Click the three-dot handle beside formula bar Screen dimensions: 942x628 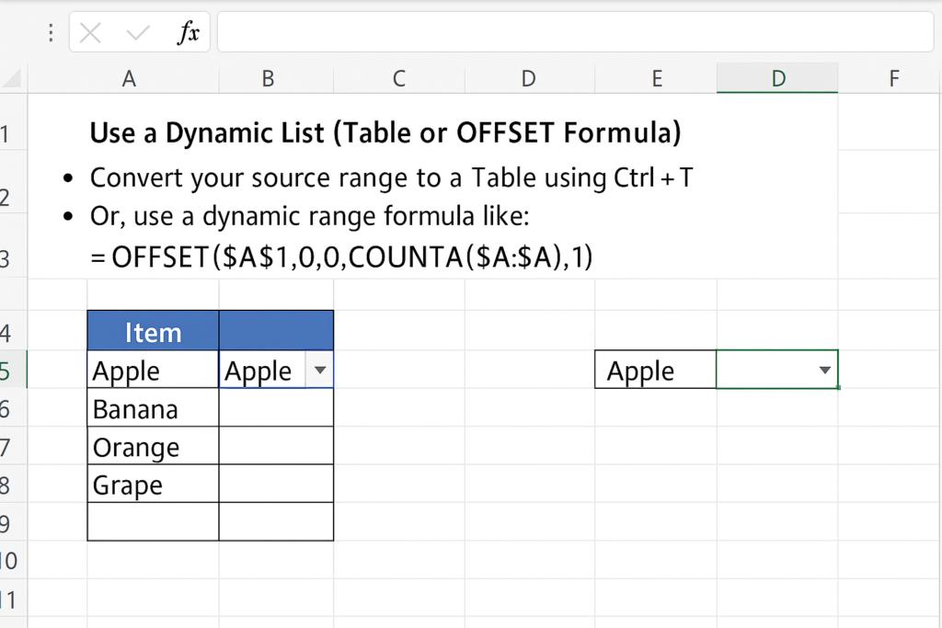[x=49, y=33]
